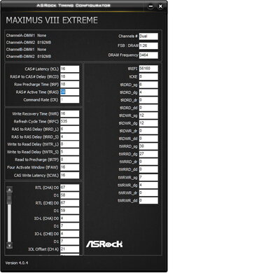This screenshot has height=273, width=280.
Task: Edit the Refresh Cycle Time (tRFC) field
Action: click(70, 122)
